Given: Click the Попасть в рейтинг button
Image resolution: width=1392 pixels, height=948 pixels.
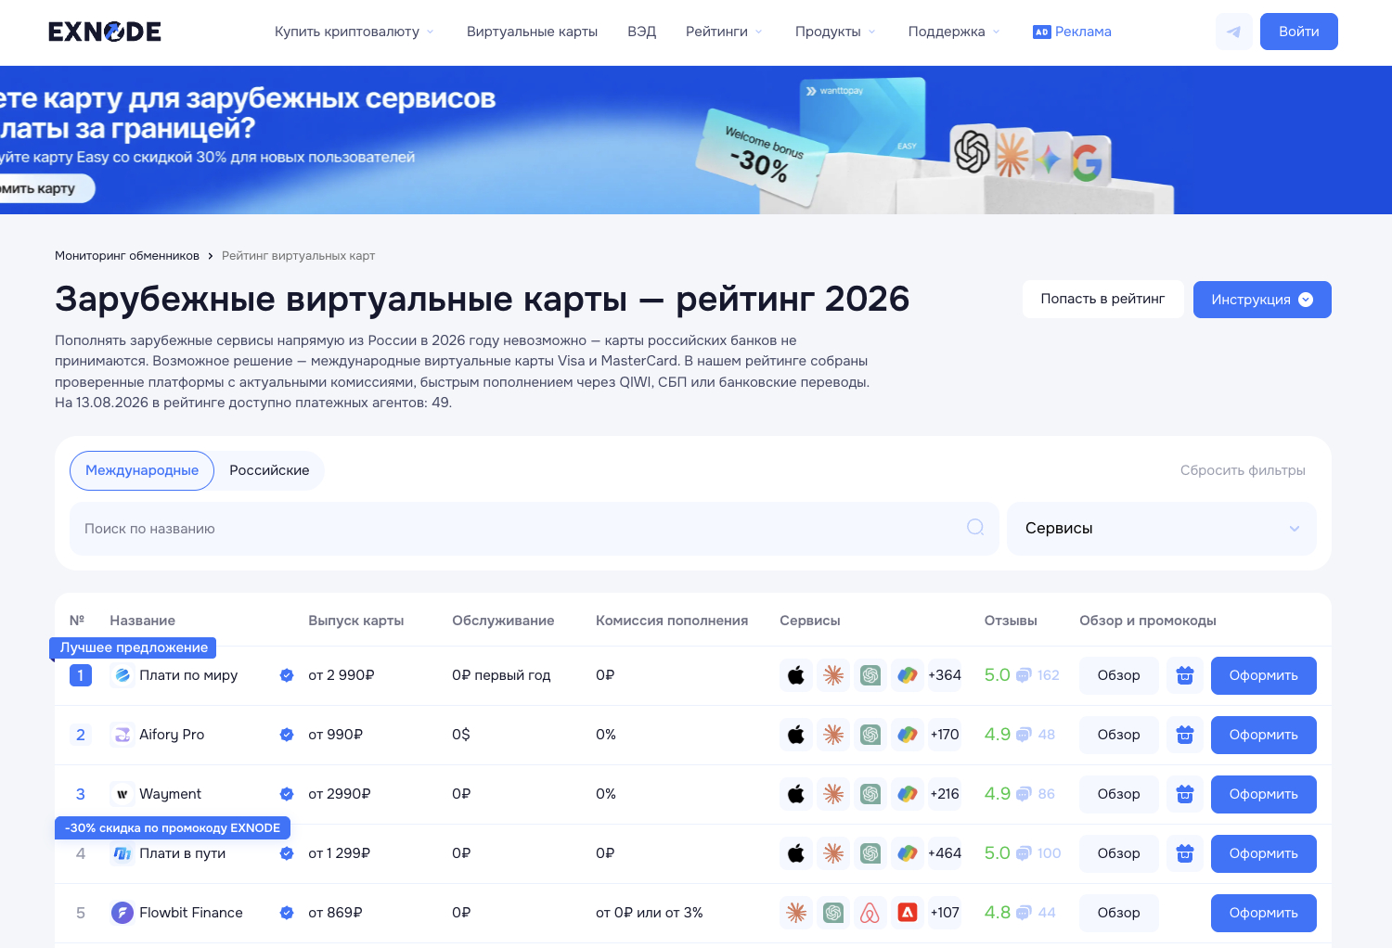Looking at the screenshot, I should (x=1102, y=299).
